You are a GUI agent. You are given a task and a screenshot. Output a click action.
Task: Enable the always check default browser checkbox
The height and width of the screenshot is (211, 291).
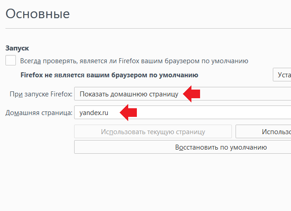click(x=10, y=60)
